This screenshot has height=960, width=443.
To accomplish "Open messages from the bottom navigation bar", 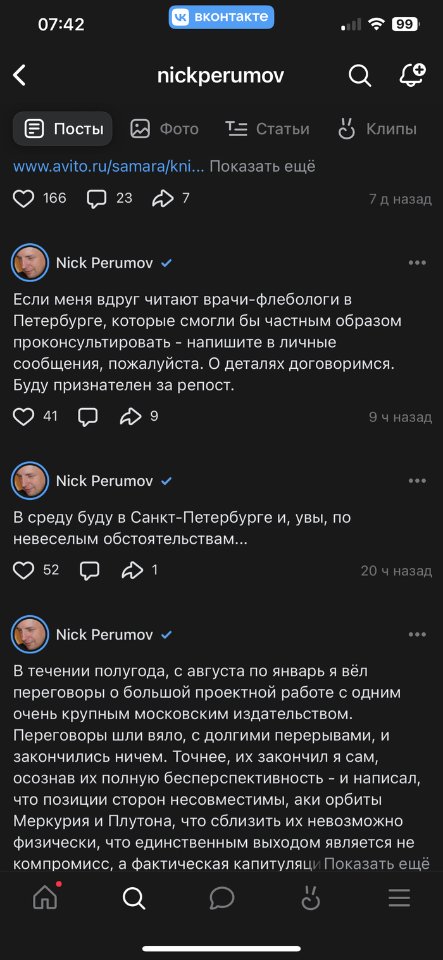I will tap(222, 898).
